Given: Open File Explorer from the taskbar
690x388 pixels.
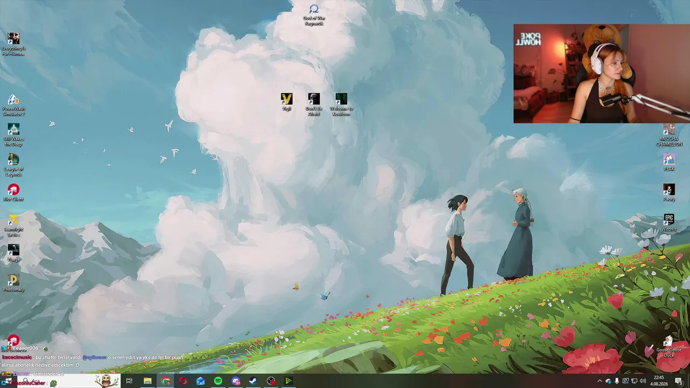Looking at the screenshot, I should pyautogui.click(x=147, y=381).
